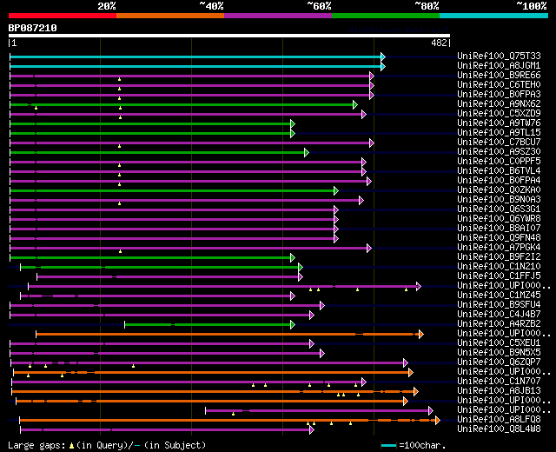This screenshot has height=452, width=556.
Task: Click the red ~20% identity legend segment
Action: pos(63,16)
